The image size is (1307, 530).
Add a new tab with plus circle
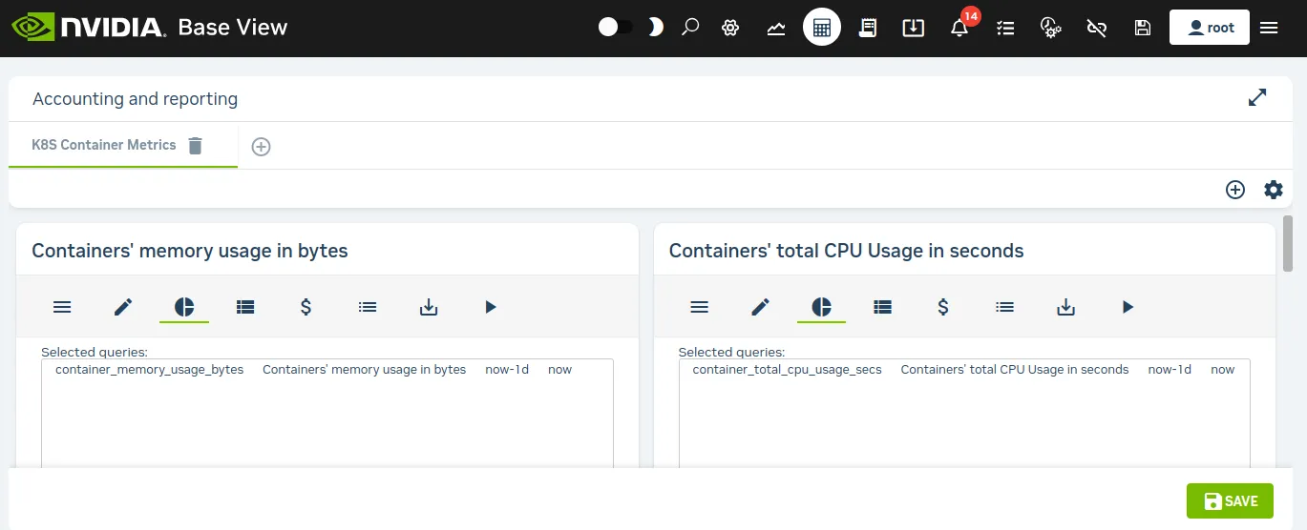pos(261,147)
